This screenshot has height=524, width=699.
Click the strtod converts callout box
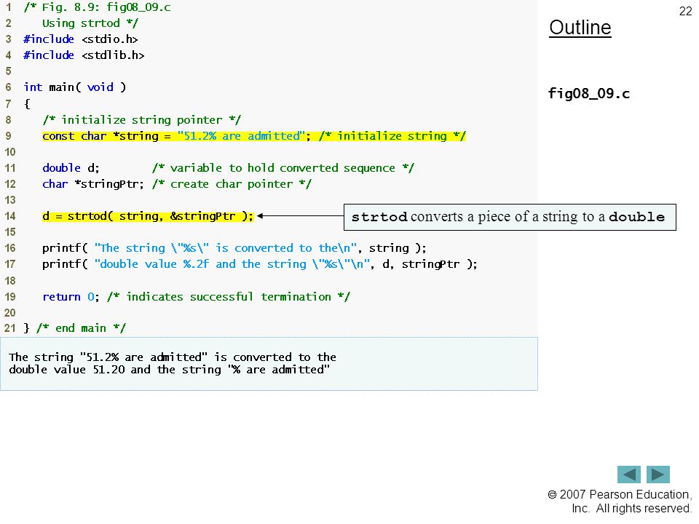pos(510,217)
